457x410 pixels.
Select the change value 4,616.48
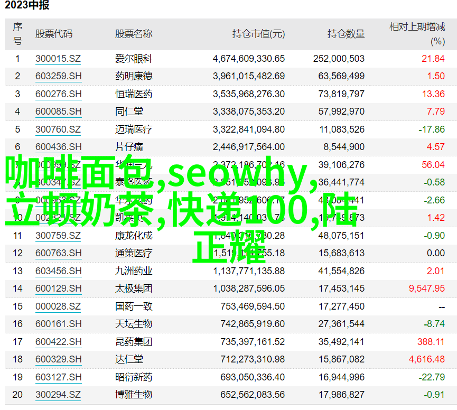point(427,359)
